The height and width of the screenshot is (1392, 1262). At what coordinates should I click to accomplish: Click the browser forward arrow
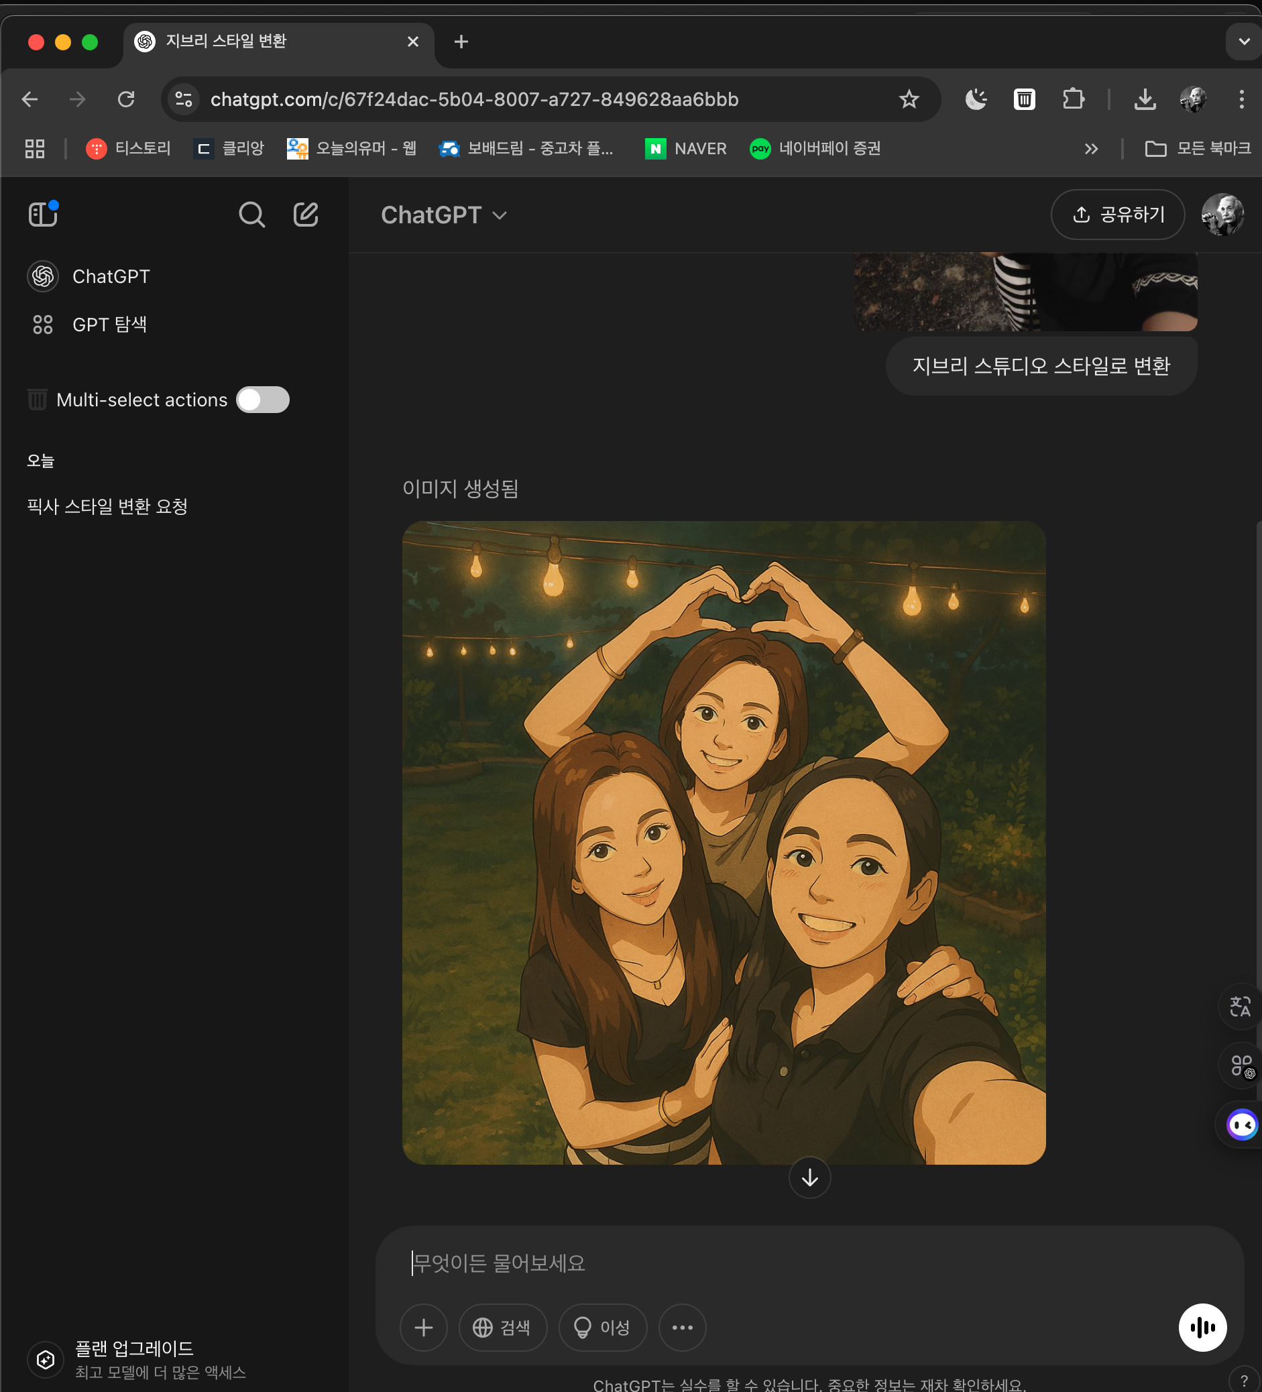(77, 99)
